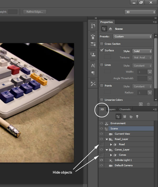The image size is (158, 187).
Task: Open the 3D workspace dropdown
Action: pos(140,12)
